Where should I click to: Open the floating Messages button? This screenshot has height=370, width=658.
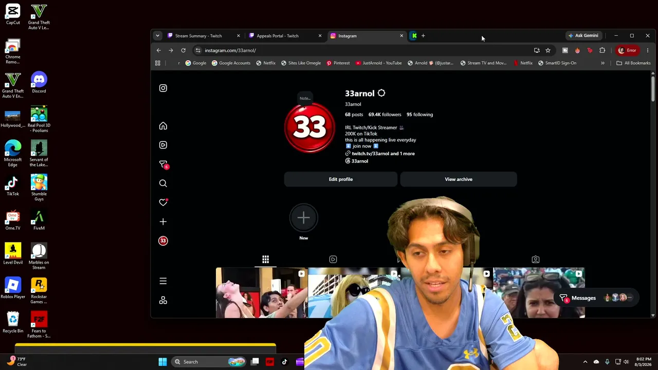[x=597, y=298]
